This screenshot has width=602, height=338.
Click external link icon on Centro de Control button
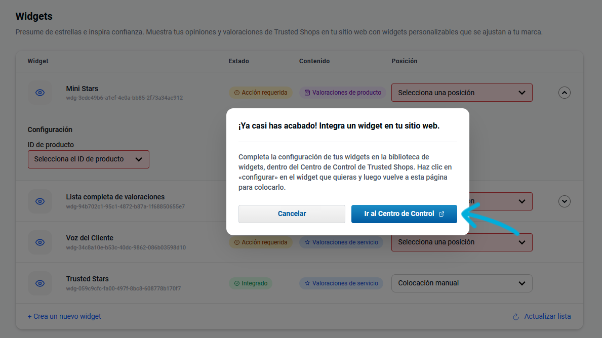tap(442, 214)
